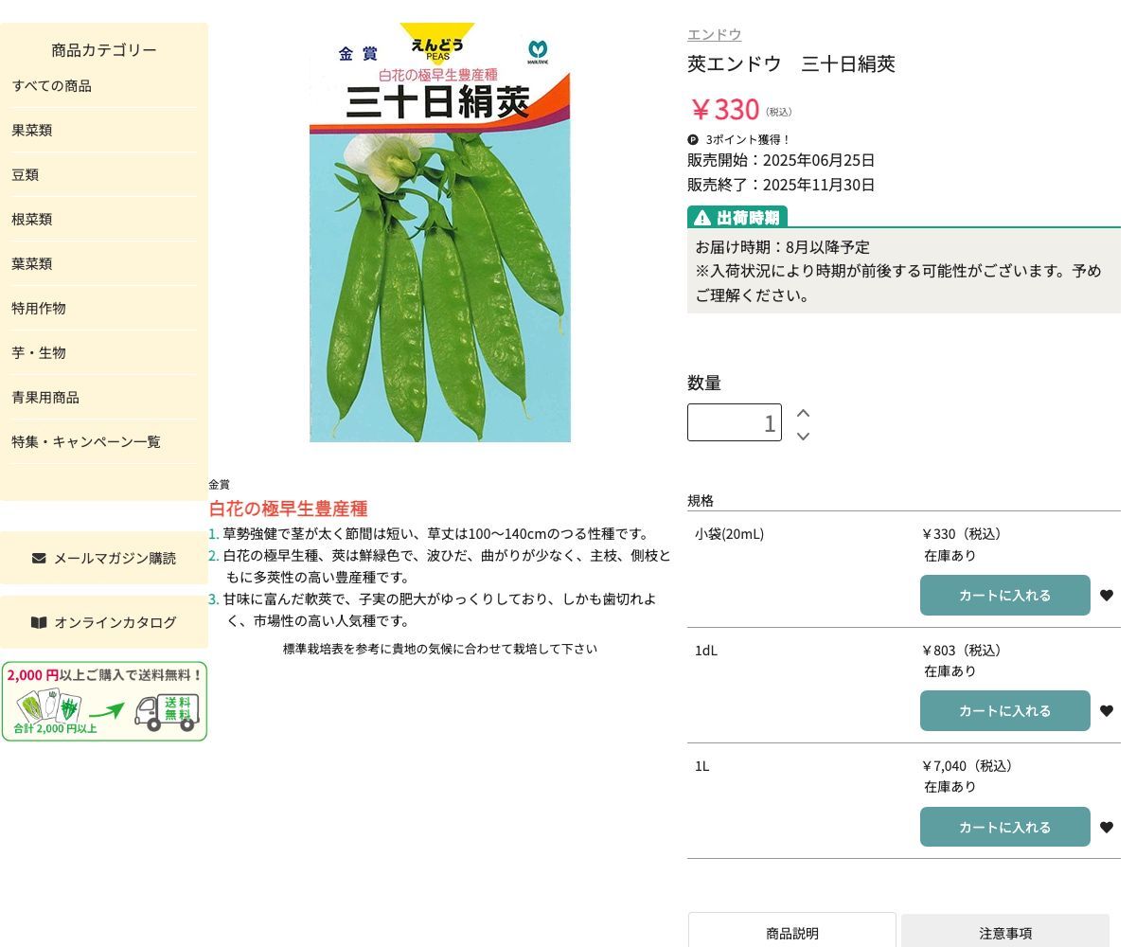Click カートに入れる for the 小袋 size

coord(1005,595)
